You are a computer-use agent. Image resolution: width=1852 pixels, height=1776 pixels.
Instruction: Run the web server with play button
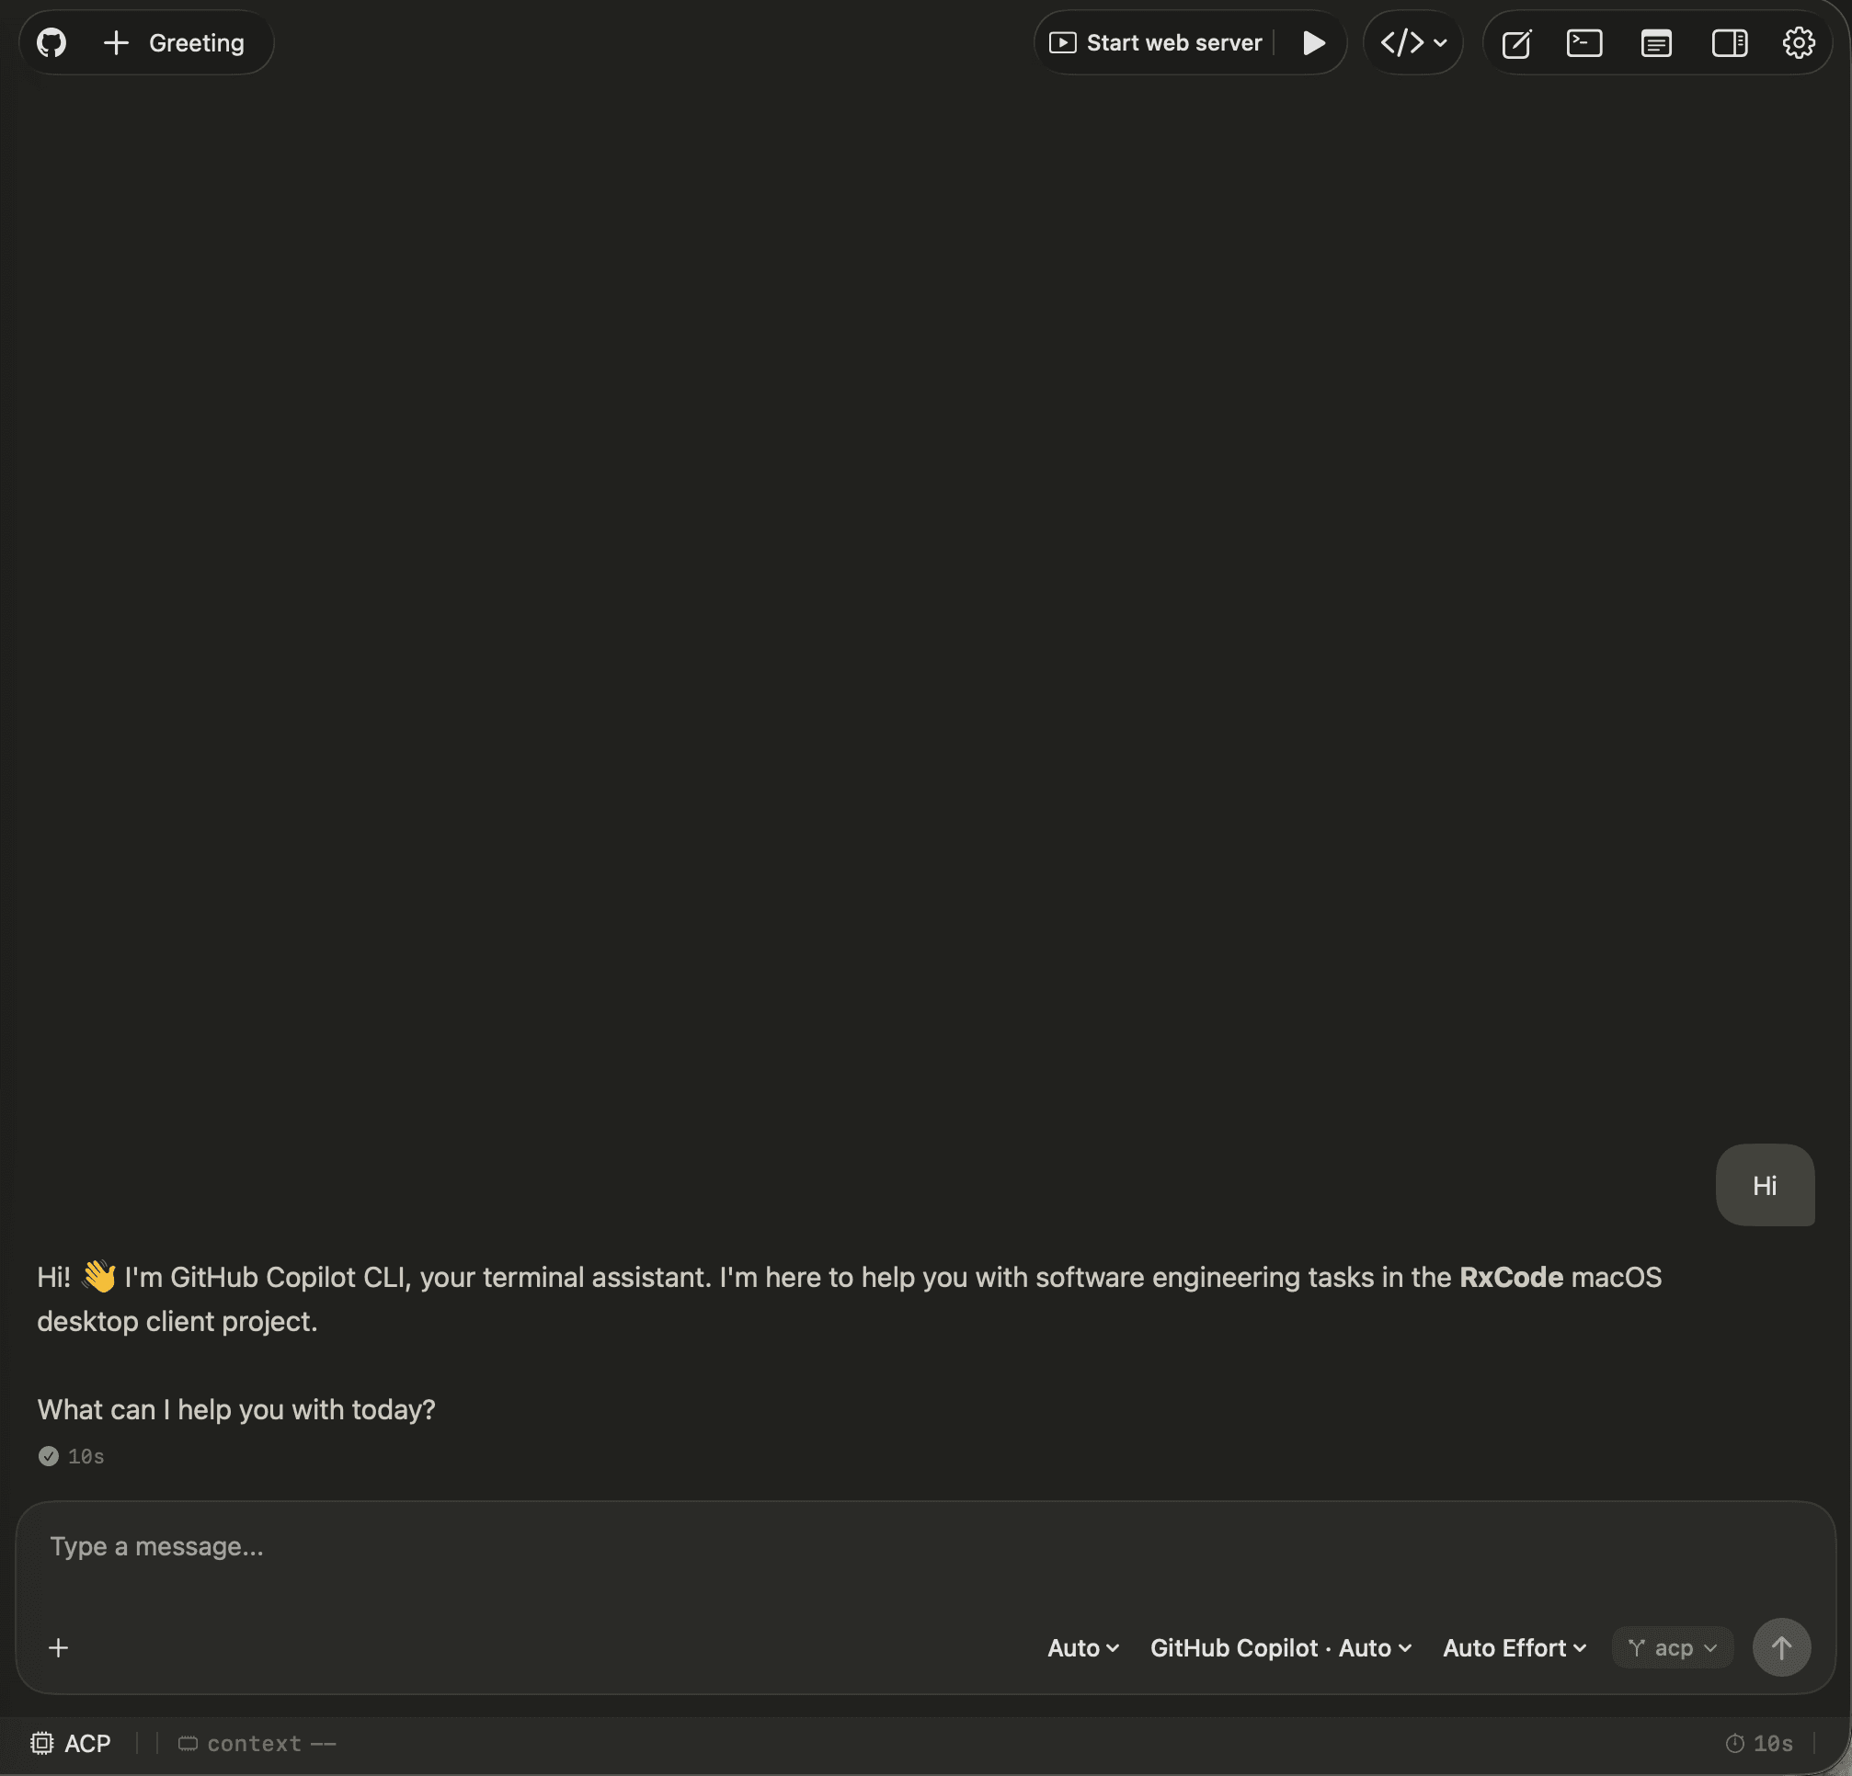click(x=1313, y=42)
